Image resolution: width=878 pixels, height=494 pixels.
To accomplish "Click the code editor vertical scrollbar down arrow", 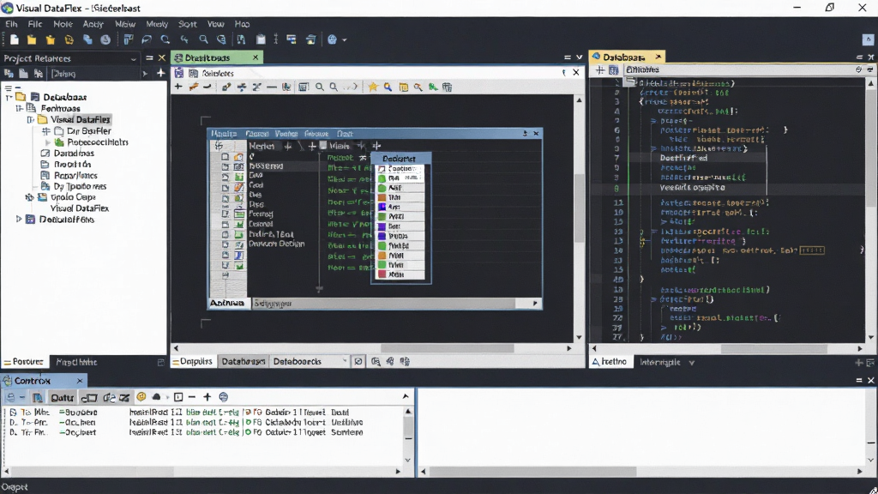I will click(x=871, y=337).
